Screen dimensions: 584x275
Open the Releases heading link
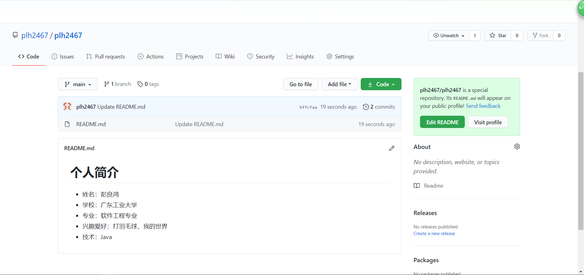tap(425, 213)
